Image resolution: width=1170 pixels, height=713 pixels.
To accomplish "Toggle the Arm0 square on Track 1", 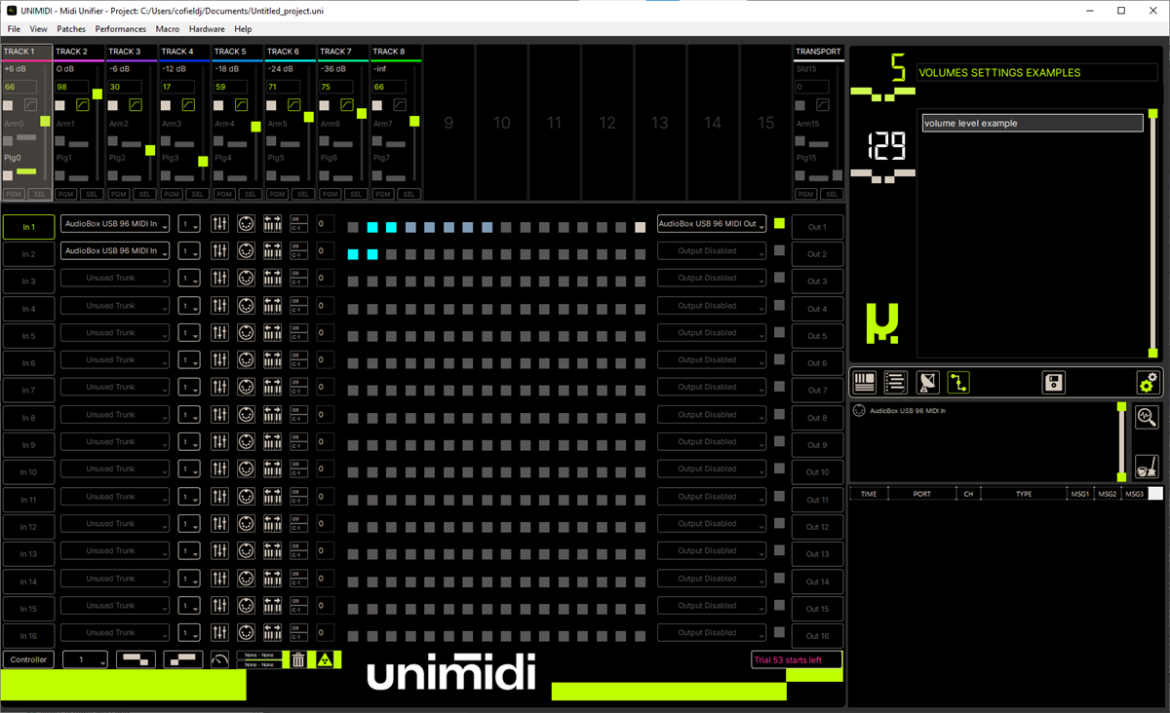I will (x=9, y=140).
